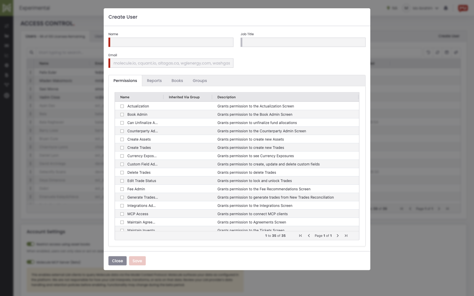Screen dimensions: 474x296
Task: Open the Groups tab
Action: [x=200, y=81]
